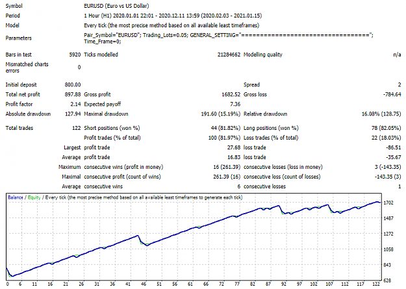406x289 pixels.
Task: Click the chart x-axis label 92
Action: 284,284
